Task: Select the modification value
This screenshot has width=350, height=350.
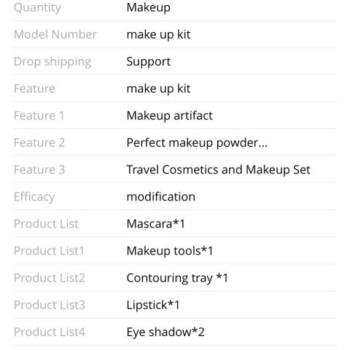Action: pos(161,197)
